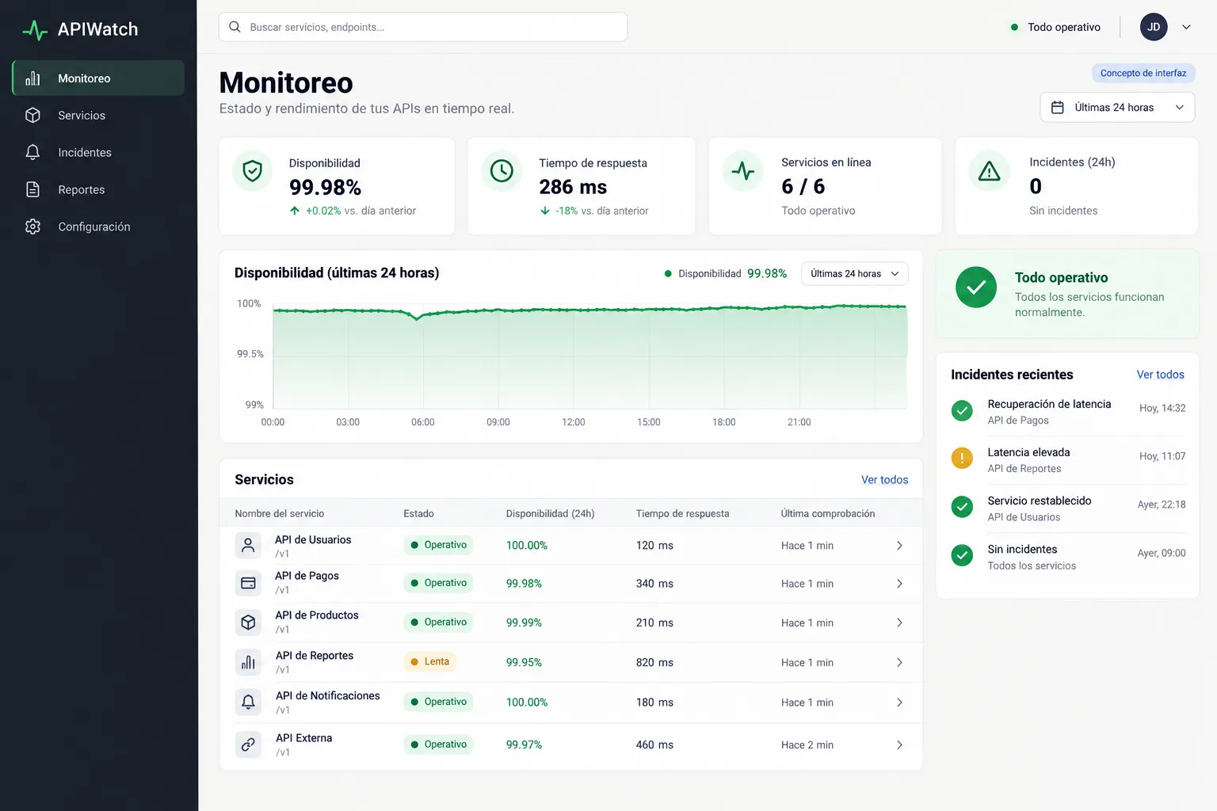Click the link icon beside API Externa
The width and height of the screenshot is (1217, 811).
coord(248,744)
